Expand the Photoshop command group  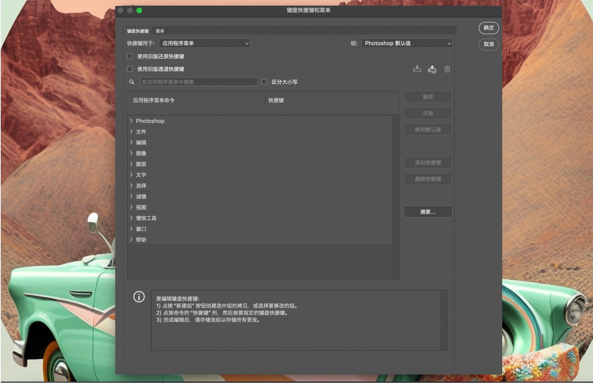tap(131, 120)
